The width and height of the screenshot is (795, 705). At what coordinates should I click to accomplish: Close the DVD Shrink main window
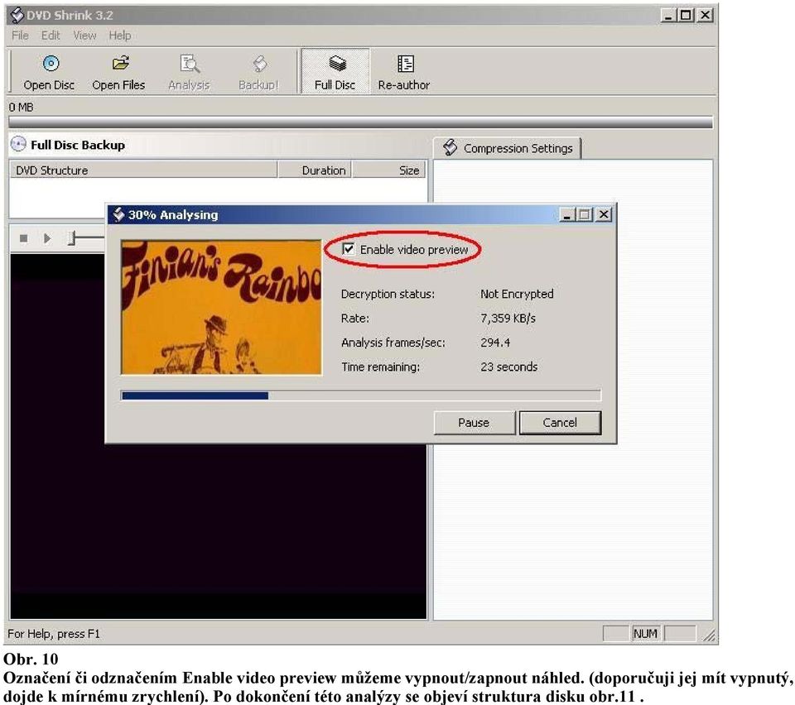(x=705, y=15)
